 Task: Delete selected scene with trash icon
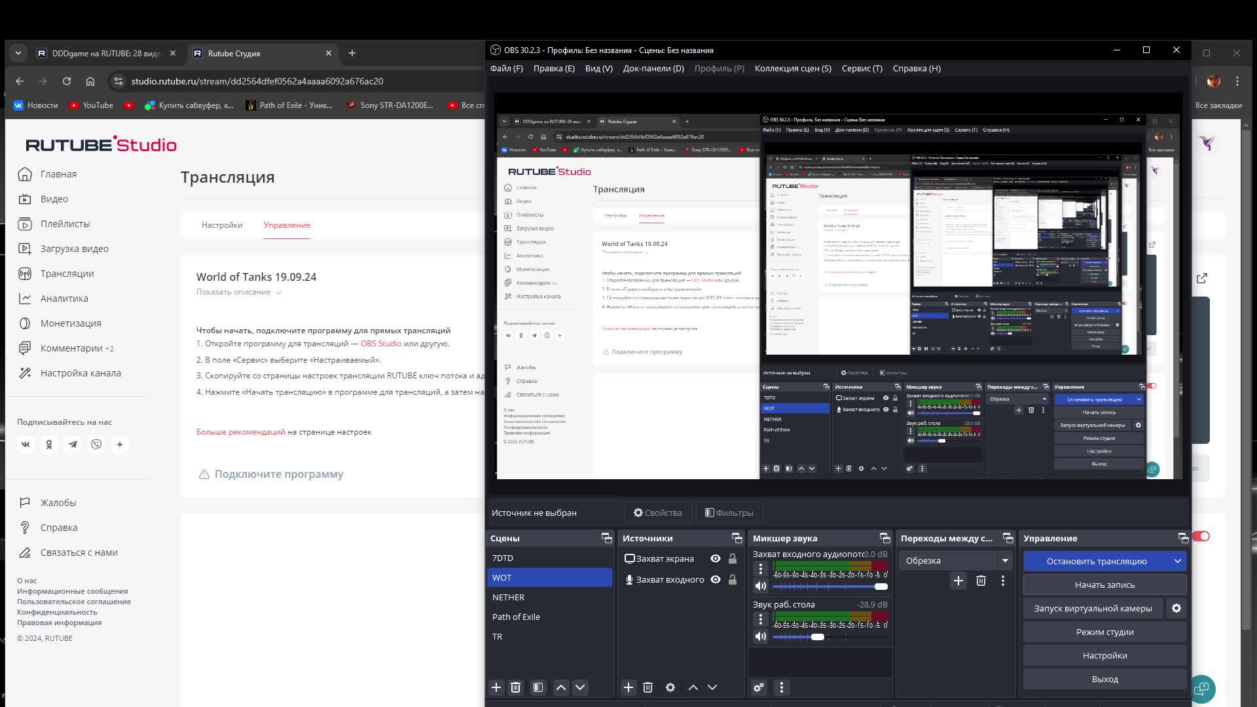515,687
